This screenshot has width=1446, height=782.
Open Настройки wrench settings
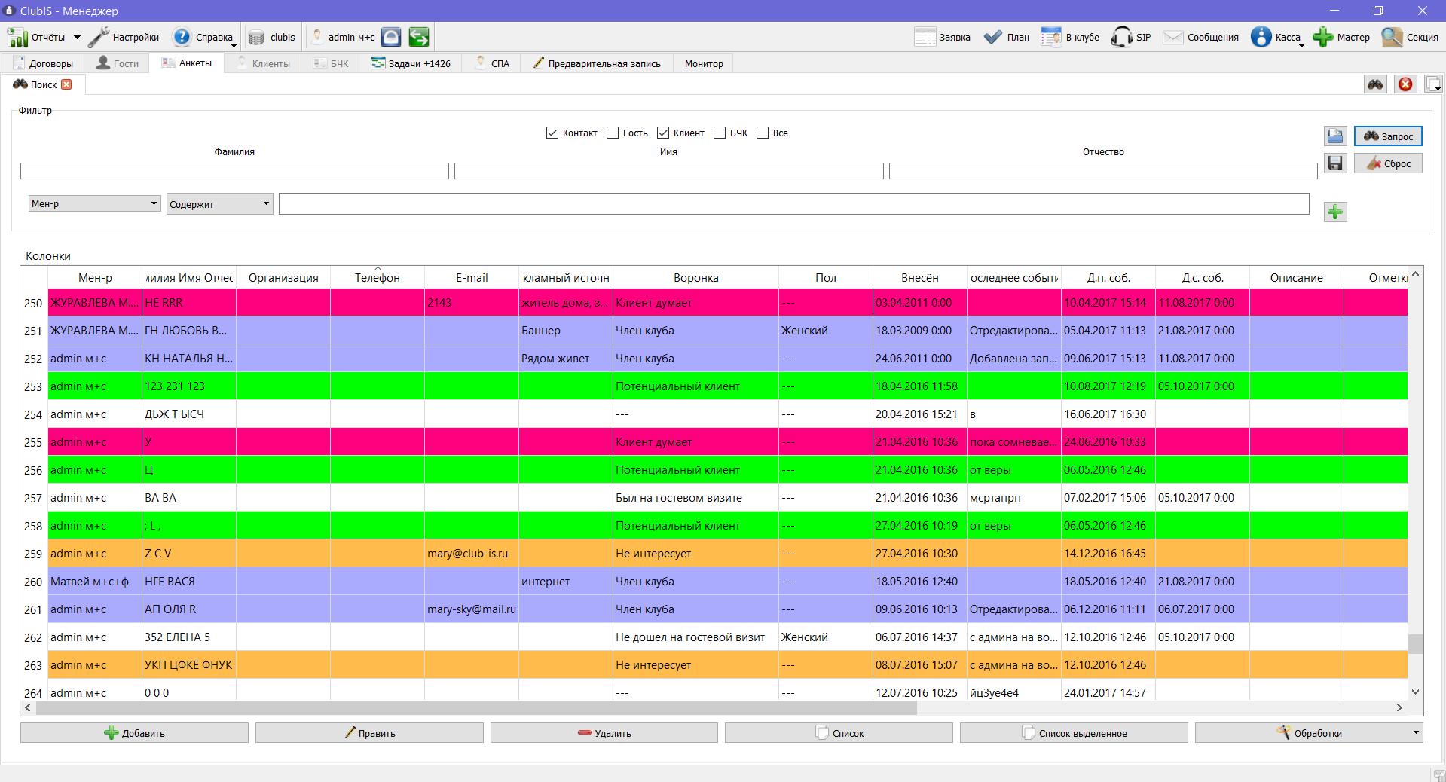124,37
